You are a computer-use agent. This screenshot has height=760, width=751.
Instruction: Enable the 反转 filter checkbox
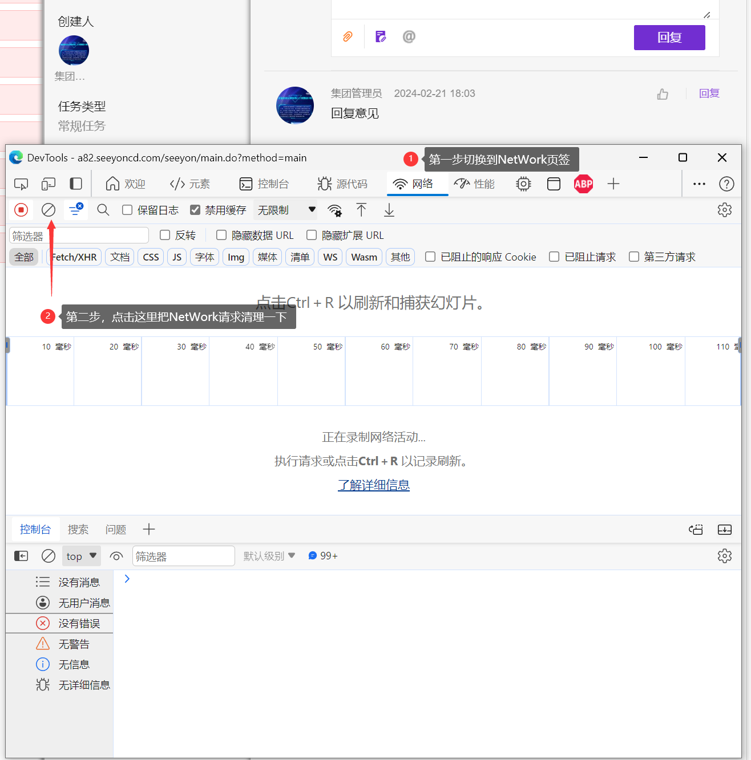pos(165,234)
